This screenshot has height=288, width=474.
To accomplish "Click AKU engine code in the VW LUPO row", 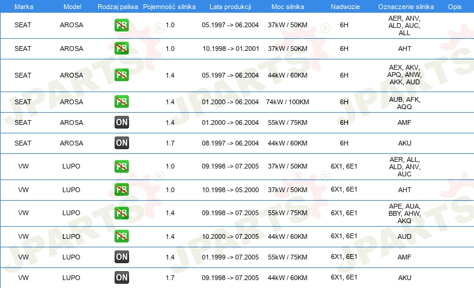I will [404, 278].
